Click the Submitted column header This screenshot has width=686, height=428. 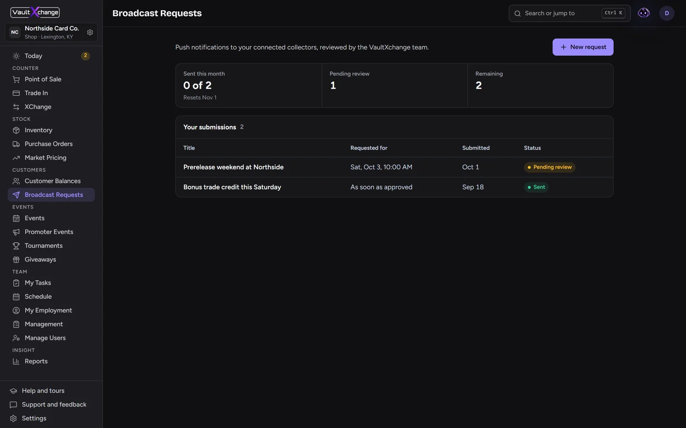[x=476, y=148]
